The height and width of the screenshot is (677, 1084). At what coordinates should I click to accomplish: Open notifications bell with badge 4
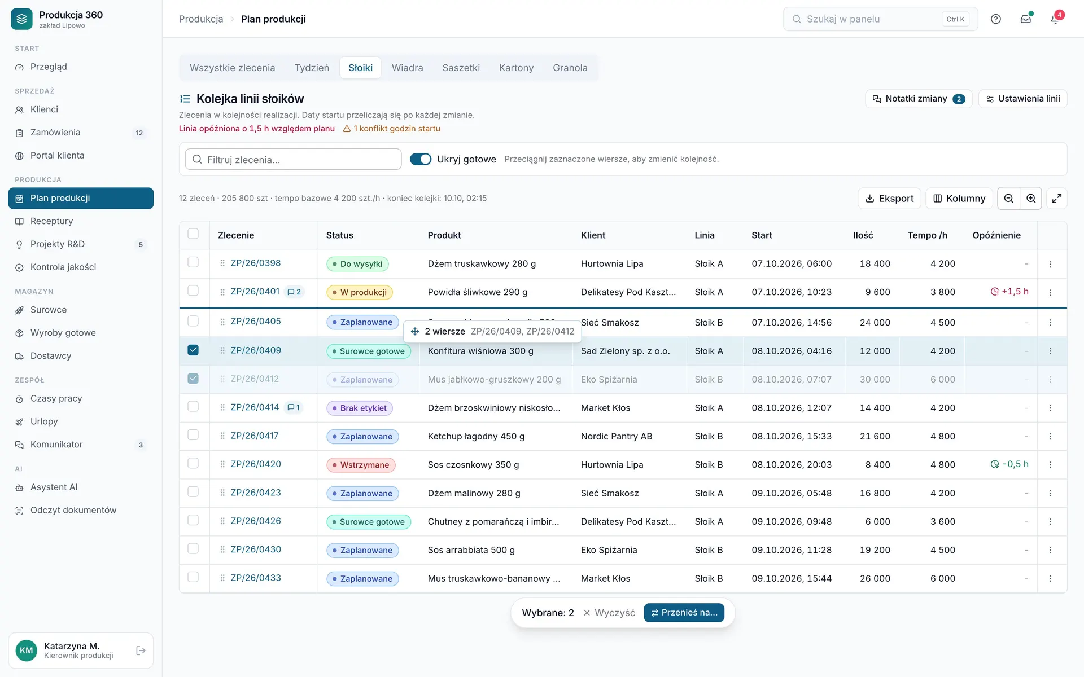[x=1055, y=19]
